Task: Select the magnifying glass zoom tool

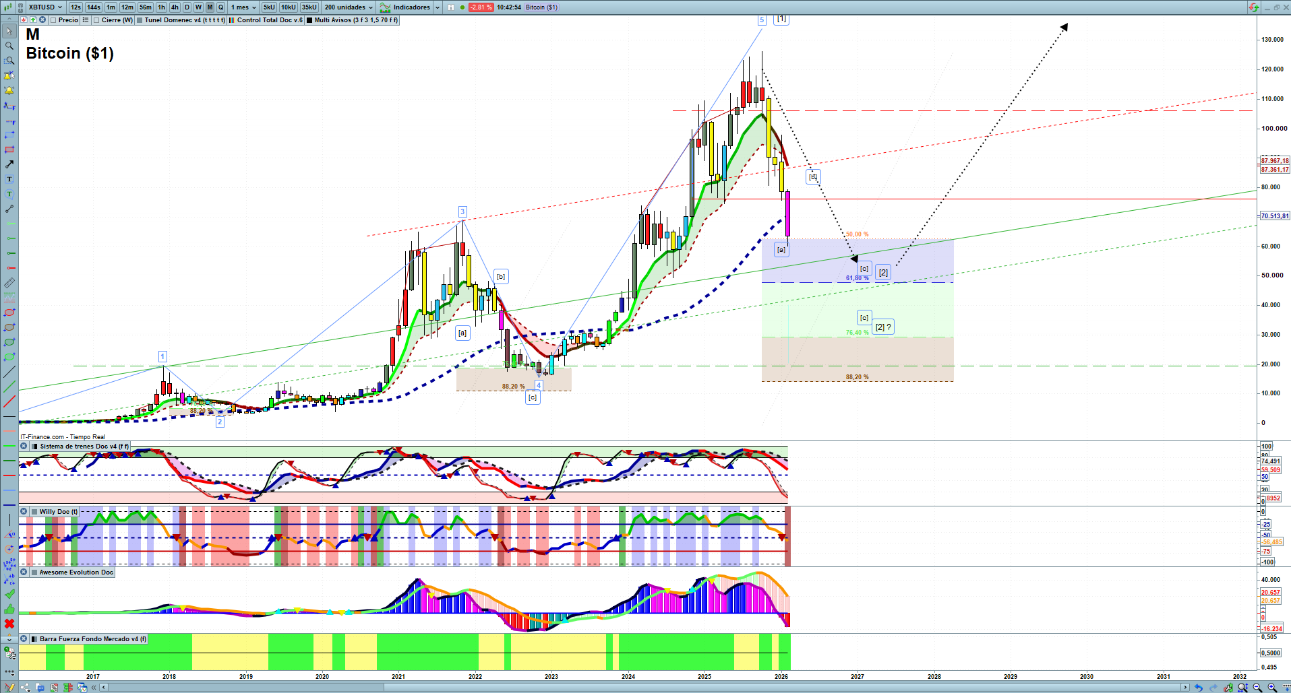Action: 9,46
